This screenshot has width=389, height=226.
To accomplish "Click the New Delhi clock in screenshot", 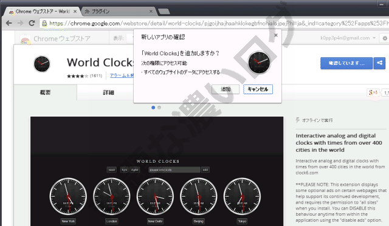I will pyautogui.click(x=155, y=196).
